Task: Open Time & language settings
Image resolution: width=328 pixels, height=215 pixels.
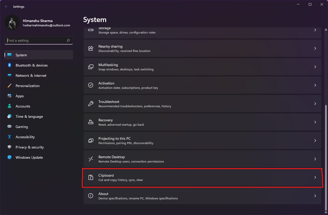Action: pyautogui.click(x=39, y=116)
